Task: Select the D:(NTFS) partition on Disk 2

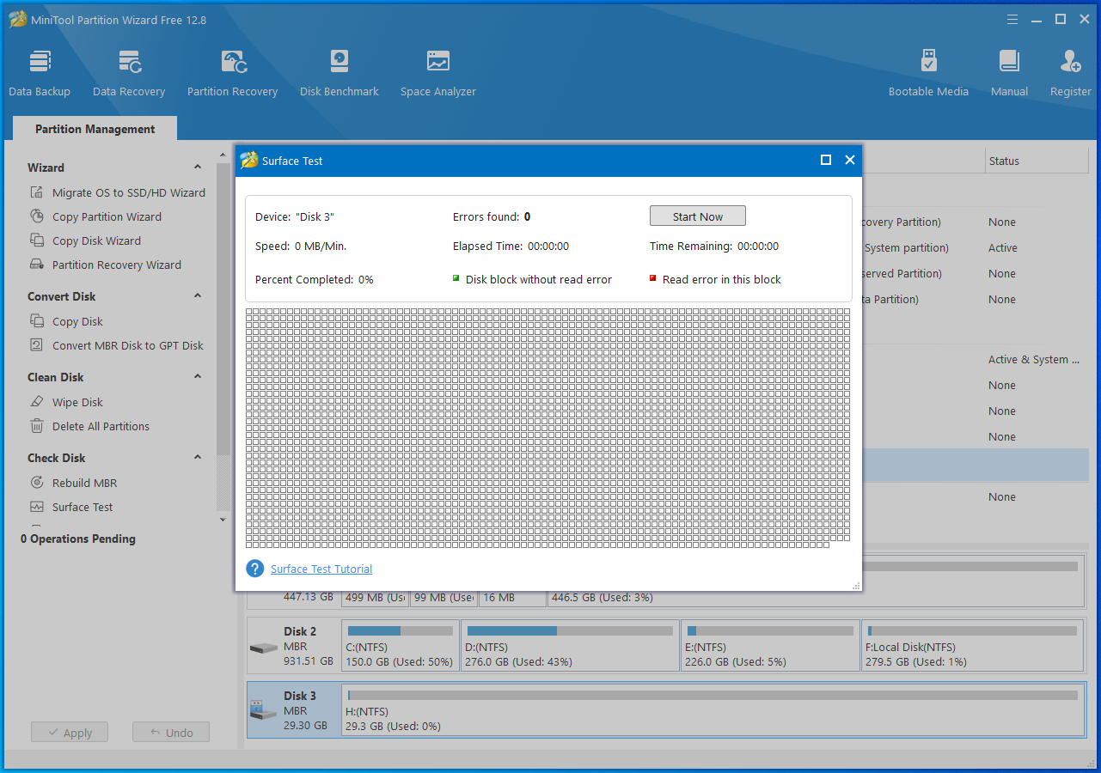Action: tap(570, 645)
